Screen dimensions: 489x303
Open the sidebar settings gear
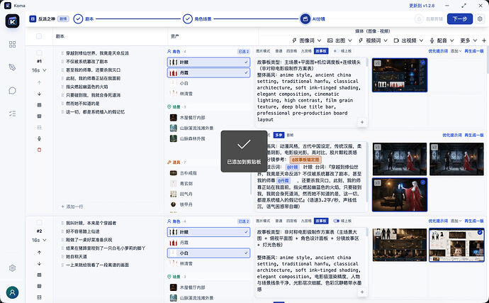click(12, 268)
